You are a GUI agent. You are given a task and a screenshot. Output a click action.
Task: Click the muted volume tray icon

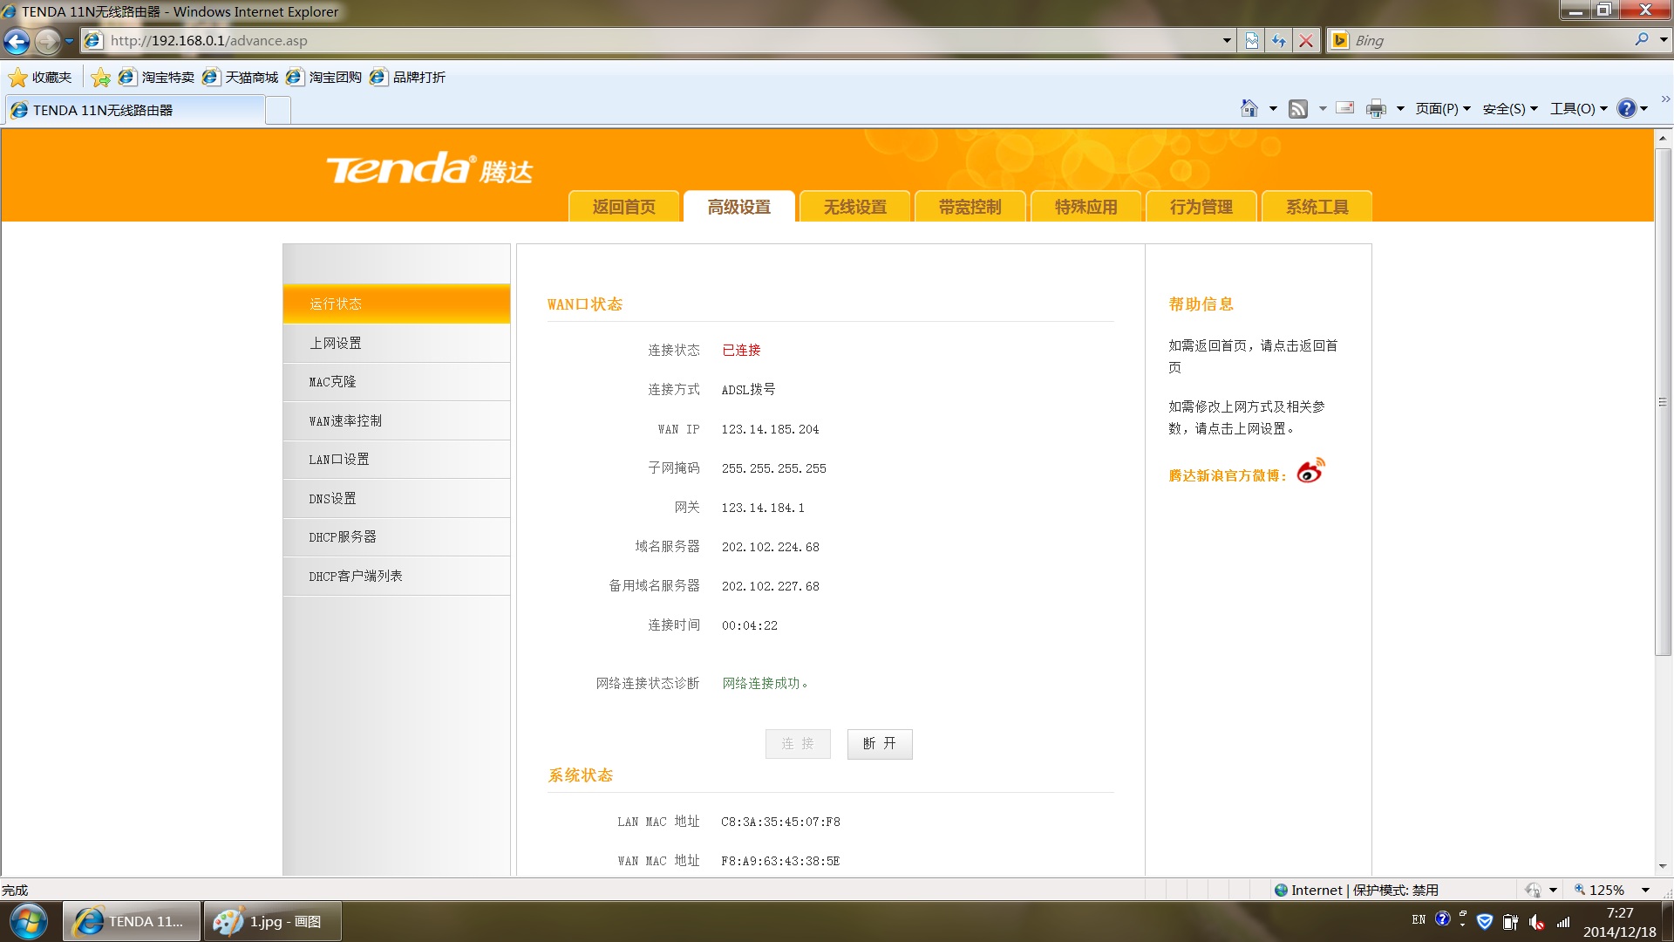1537,922
